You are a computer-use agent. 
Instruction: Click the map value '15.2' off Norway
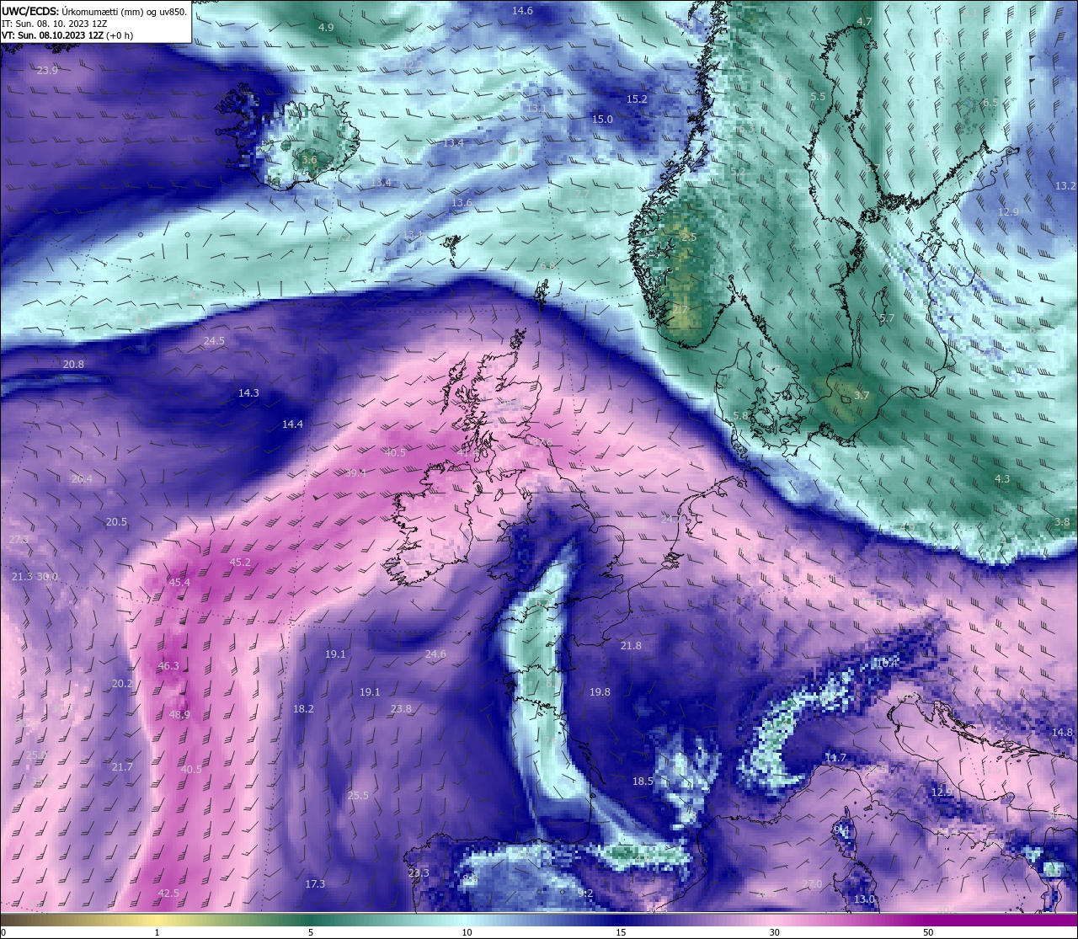click(637, 99)
